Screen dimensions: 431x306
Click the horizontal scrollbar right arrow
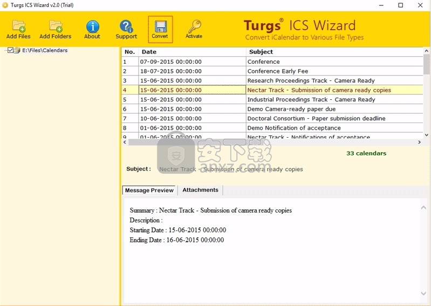click(420, 142)
